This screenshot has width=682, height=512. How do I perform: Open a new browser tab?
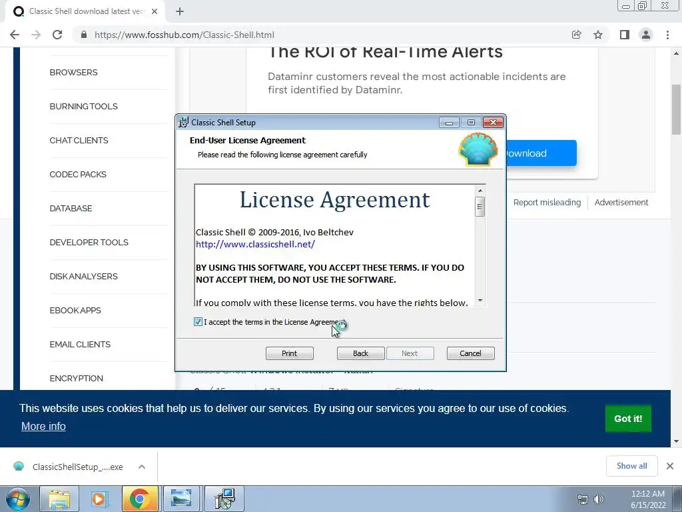(180, 12)
